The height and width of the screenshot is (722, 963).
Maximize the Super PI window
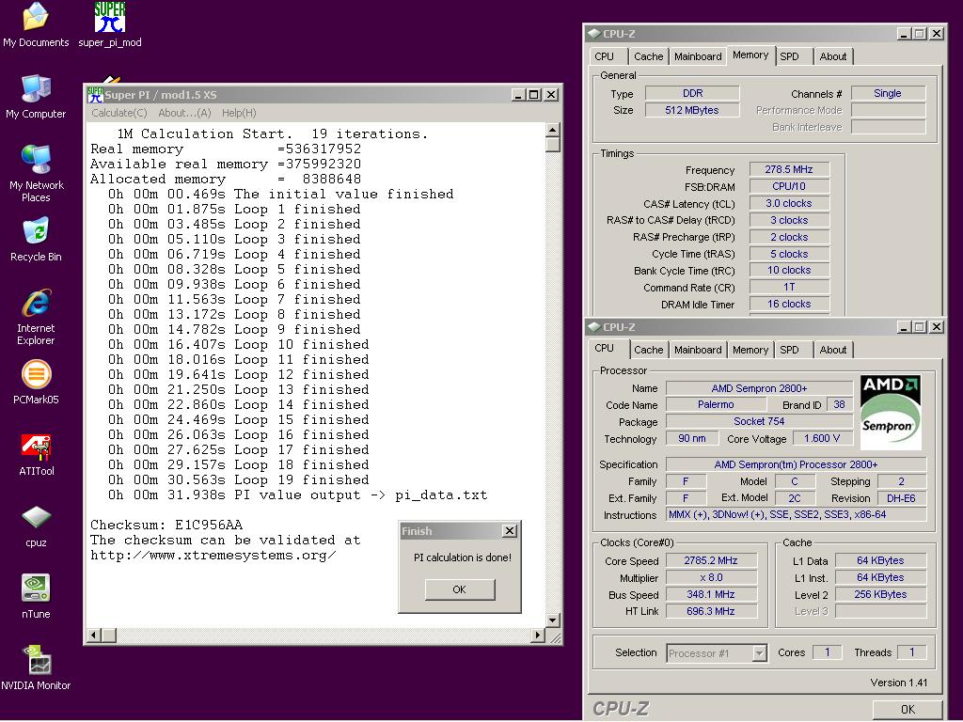[534, 95]
